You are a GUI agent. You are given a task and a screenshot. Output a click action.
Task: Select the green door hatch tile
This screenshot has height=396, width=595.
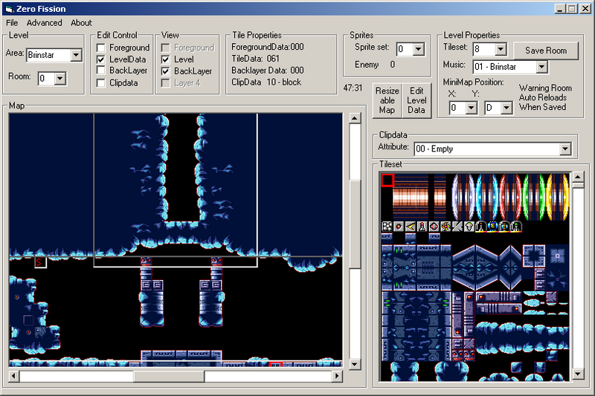534,197
